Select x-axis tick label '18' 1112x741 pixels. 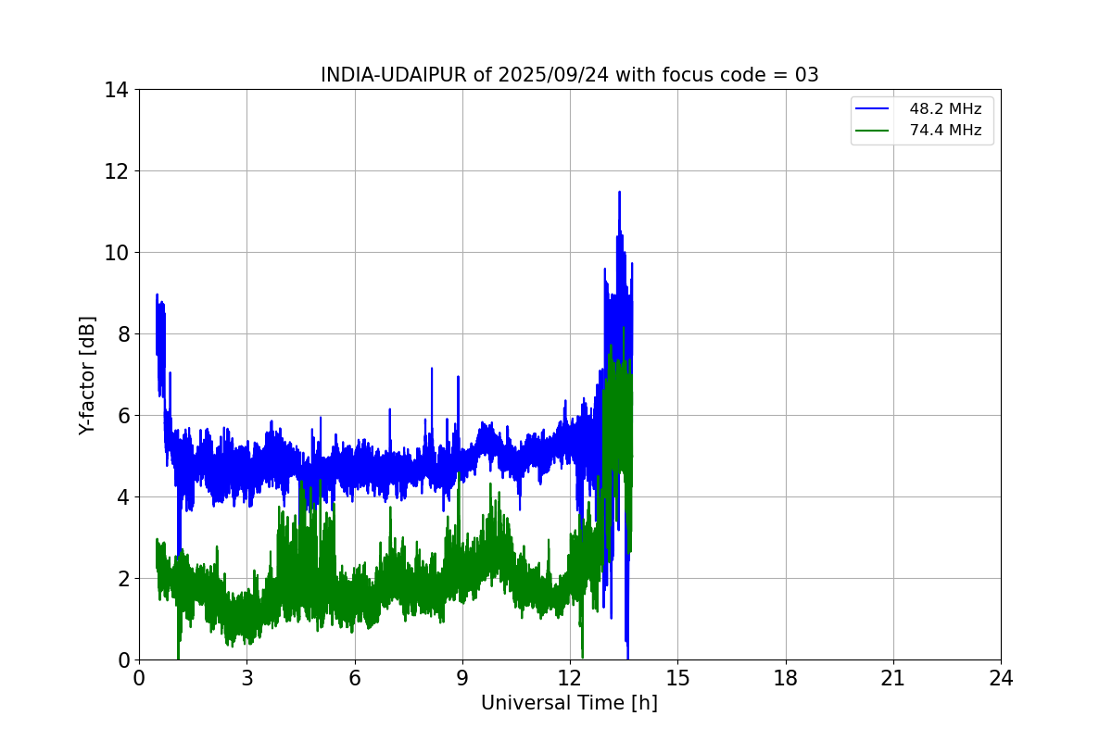pos(786,678)
